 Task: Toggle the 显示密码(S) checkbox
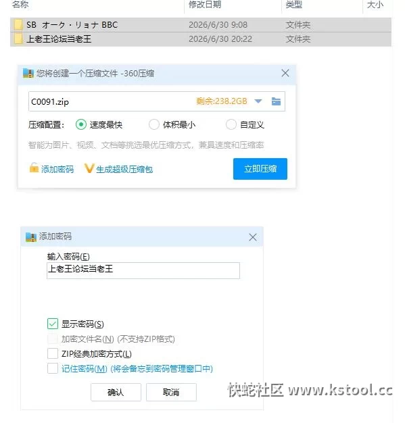pos(53,324)
